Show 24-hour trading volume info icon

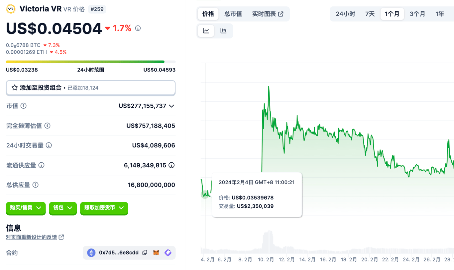coord(49,145)
